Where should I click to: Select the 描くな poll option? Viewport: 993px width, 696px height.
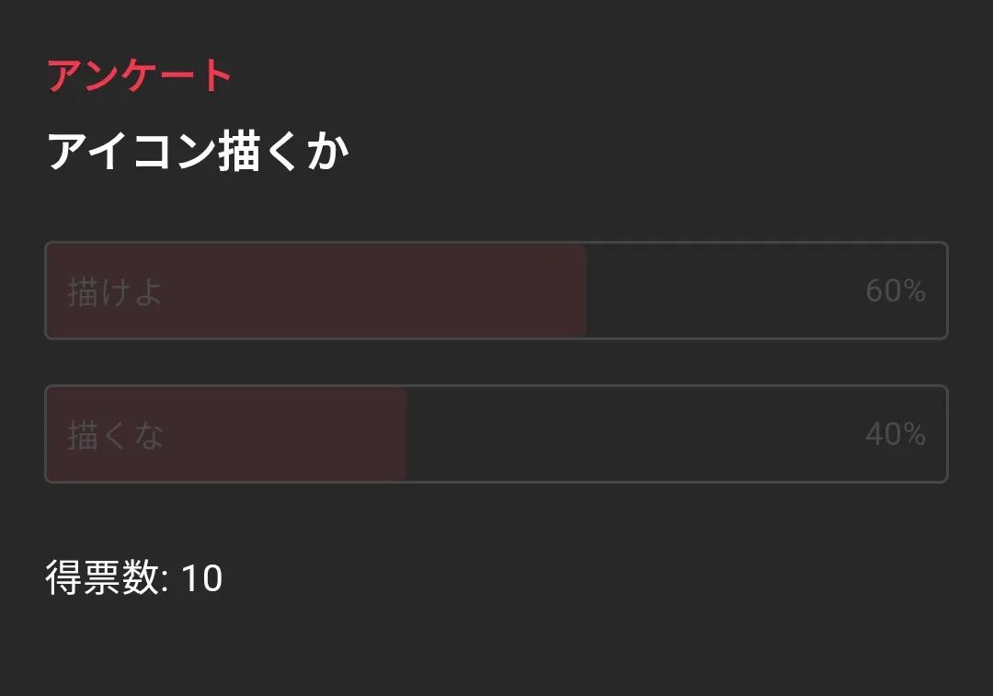click(496, 434)
